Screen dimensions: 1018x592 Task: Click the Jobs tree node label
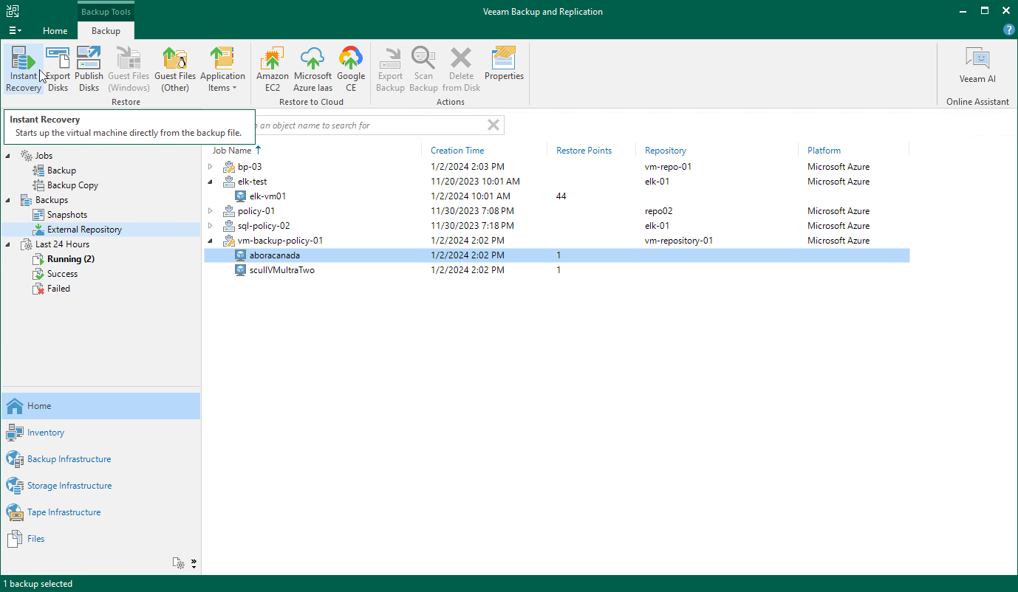[44, 156]
